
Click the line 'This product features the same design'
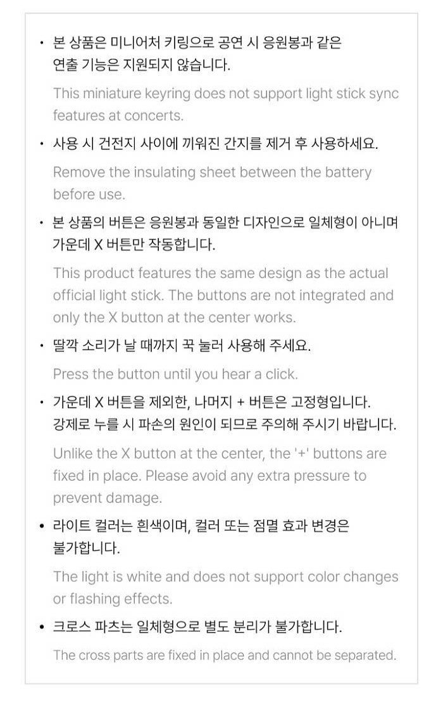point(220,274)
